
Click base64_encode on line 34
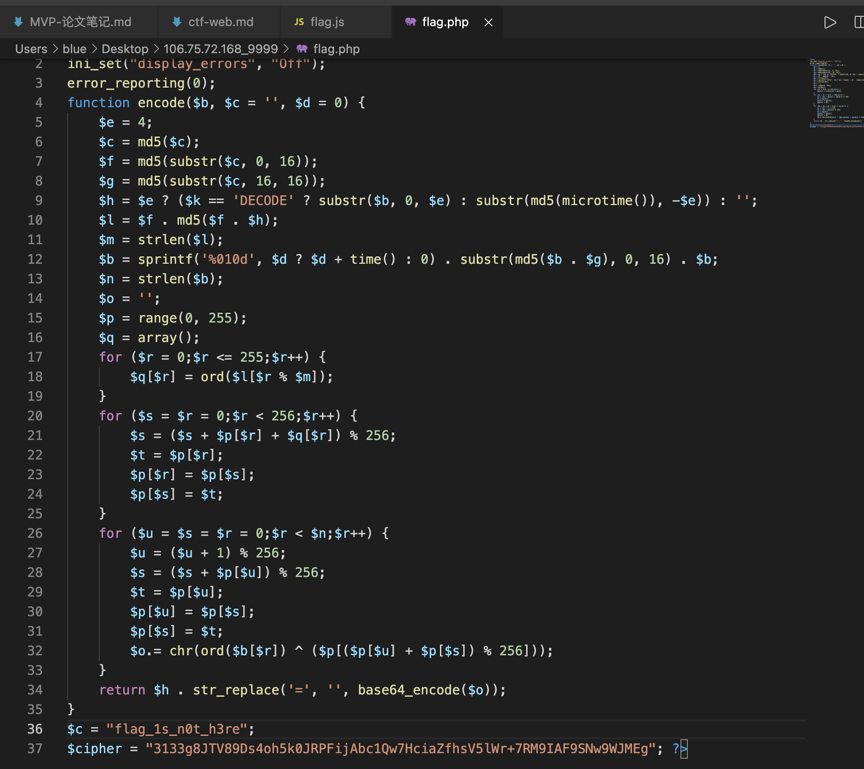[409, 690]
